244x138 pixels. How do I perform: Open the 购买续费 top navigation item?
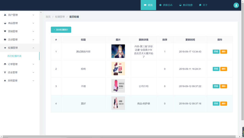(x=186, y=5)
